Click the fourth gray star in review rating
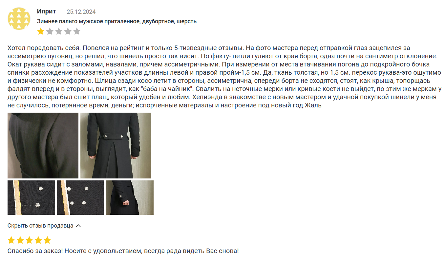The image size is (445, 259). pos(68,31)
